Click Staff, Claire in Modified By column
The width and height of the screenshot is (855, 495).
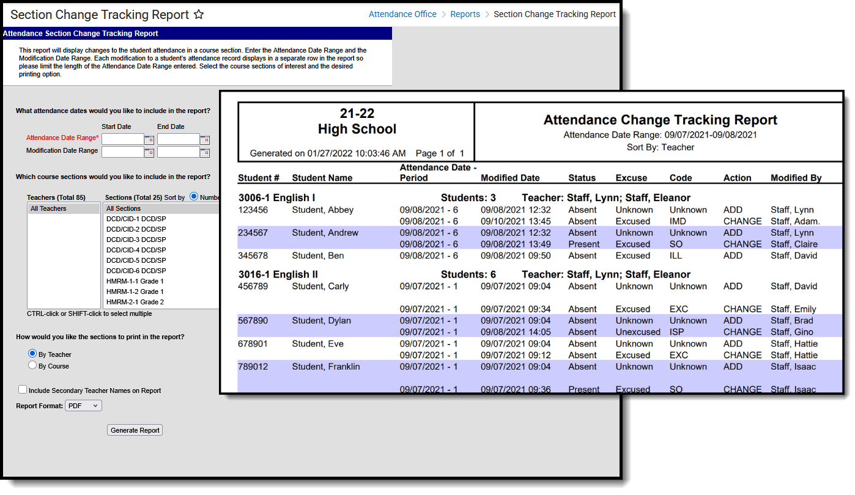click(794, 244)
